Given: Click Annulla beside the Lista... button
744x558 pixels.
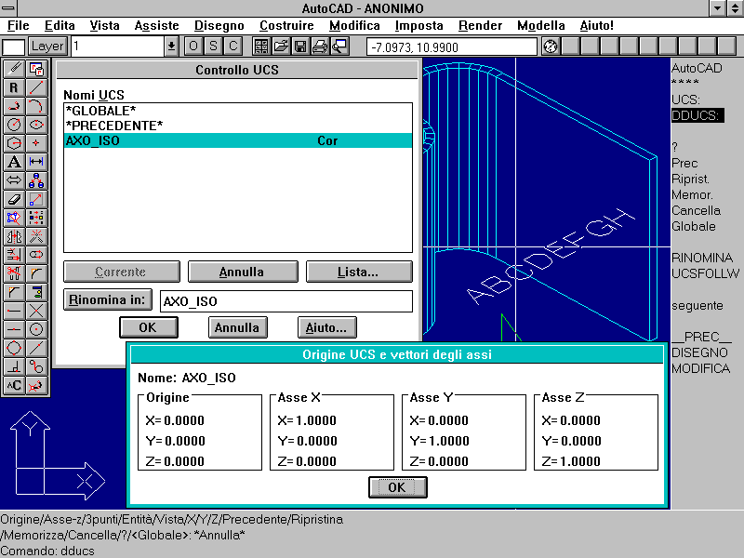Looking at the screenshot, I should [243, 272].
